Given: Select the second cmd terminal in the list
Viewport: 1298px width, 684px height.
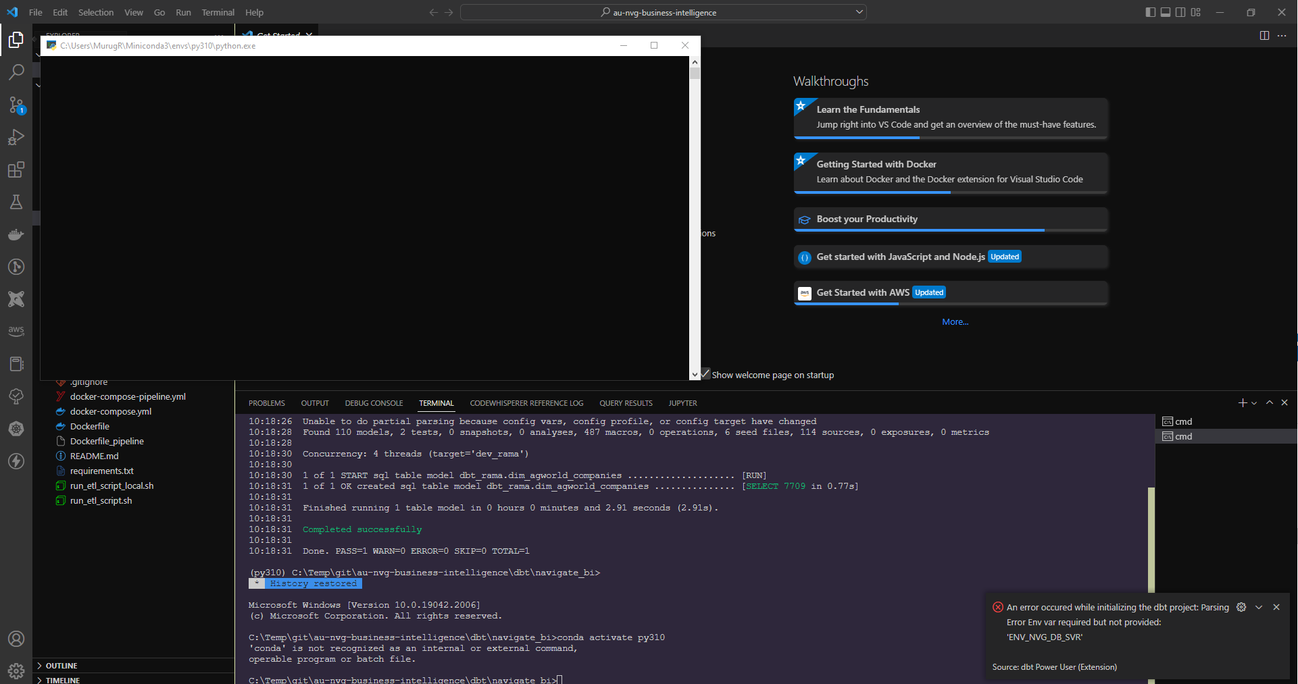Looking at the screenshot, I should 1183,436.
